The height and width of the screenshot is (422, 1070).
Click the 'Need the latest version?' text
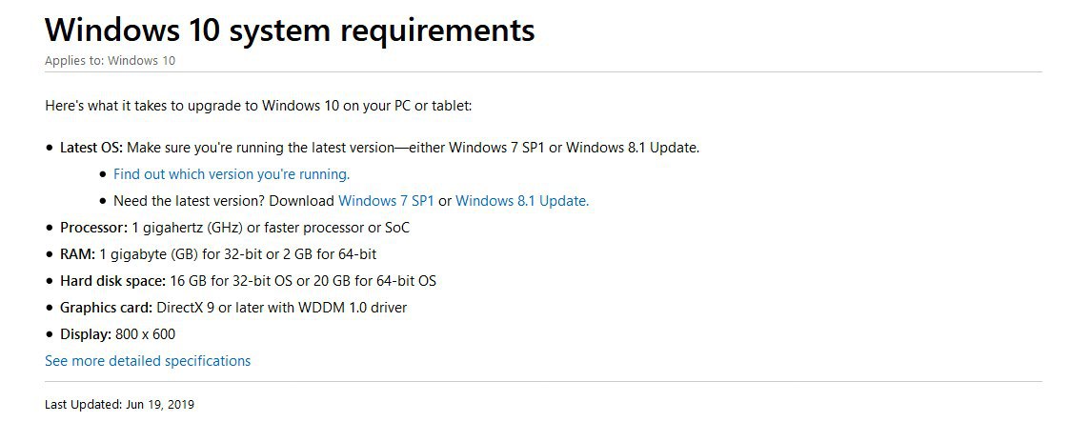tap(190, 201)
